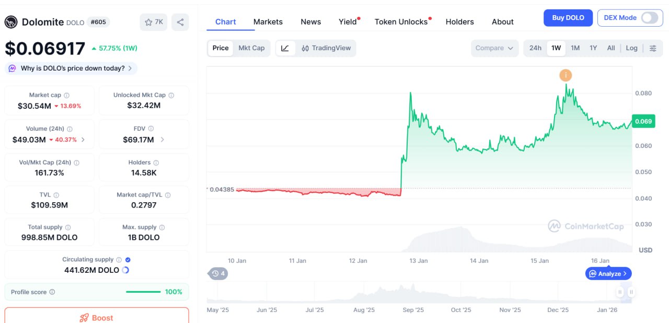
Task: Switch to TradingView candlestick chart
Action: tap(326, 48)
